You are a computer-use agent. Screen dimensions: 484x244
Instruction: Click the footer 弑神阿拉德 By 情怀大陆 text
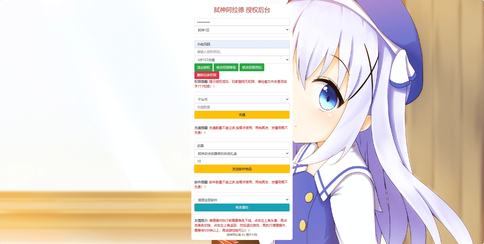(242, 235)
